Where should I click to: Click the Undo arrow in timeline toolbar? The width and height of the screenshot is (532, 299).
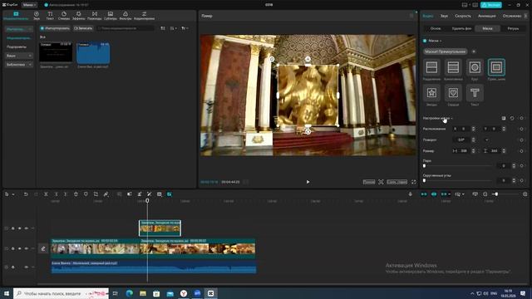click(26, 194)
